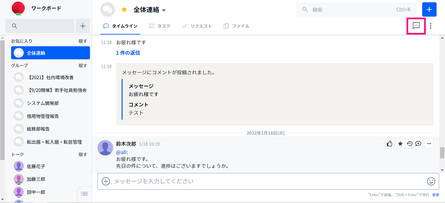Hide the グループ section
The height and width of the screenshot is (203, 445).
83,65
